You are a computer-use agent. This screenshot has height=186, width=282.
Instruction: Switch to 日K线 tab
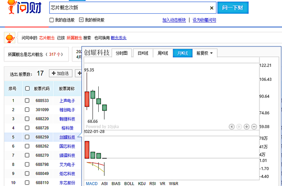click(143, 53)
